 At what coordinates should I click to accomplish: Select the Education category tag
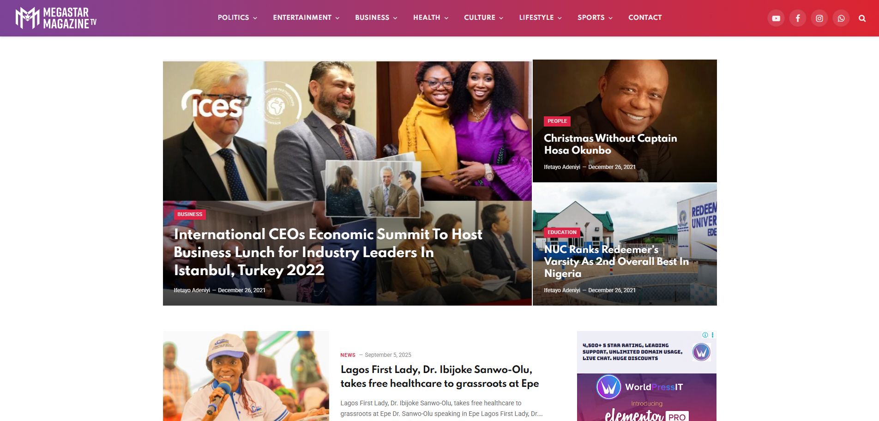coord(562,232)
